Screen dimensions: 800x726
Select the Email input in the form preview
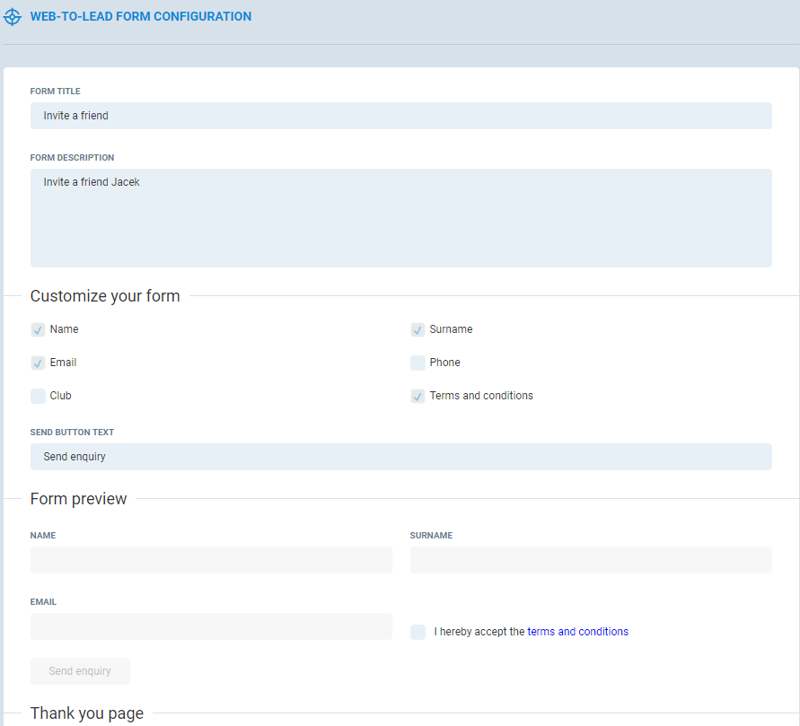click(211, 626)
